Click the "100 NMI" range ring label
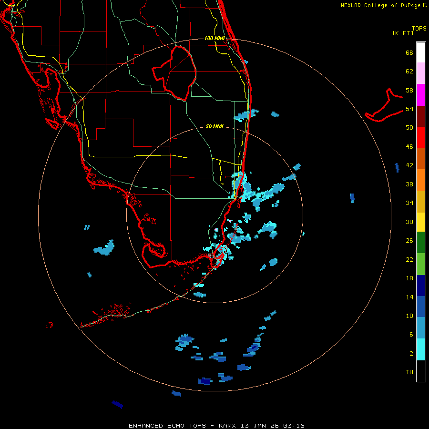 tap(214, 38)
